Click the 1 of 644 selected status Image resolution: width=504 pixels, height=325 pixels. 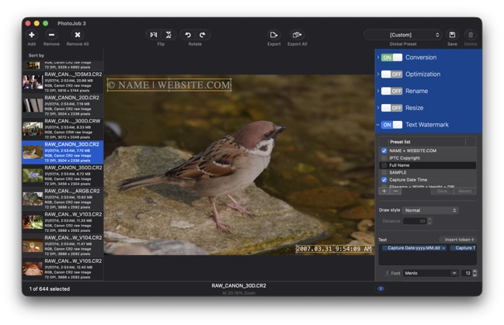coord(50,289)
